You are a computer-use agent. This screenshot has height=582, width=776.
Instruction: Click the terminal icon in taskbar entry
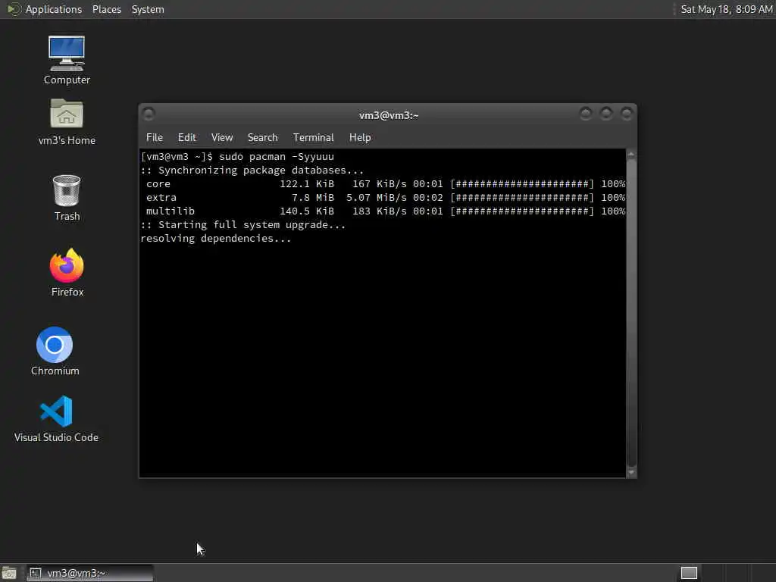(35, 573)
